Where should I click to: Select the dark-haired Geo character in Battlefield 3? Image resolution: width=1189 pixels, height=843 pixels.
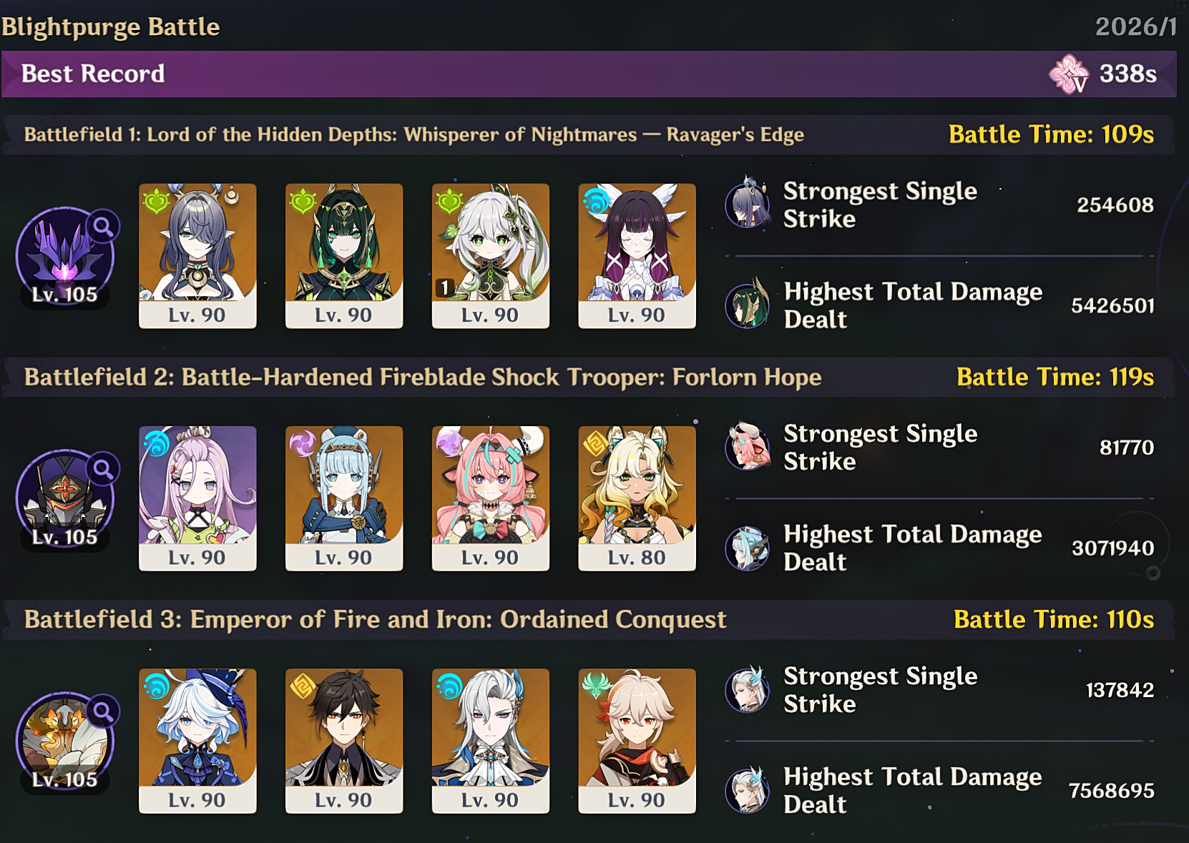pos(344,741)
